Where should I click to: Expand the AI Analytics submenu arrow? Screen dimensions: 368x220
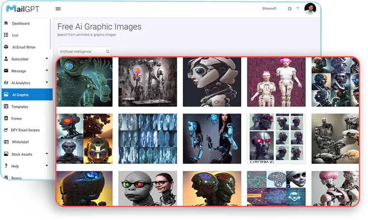pos(47,83)
